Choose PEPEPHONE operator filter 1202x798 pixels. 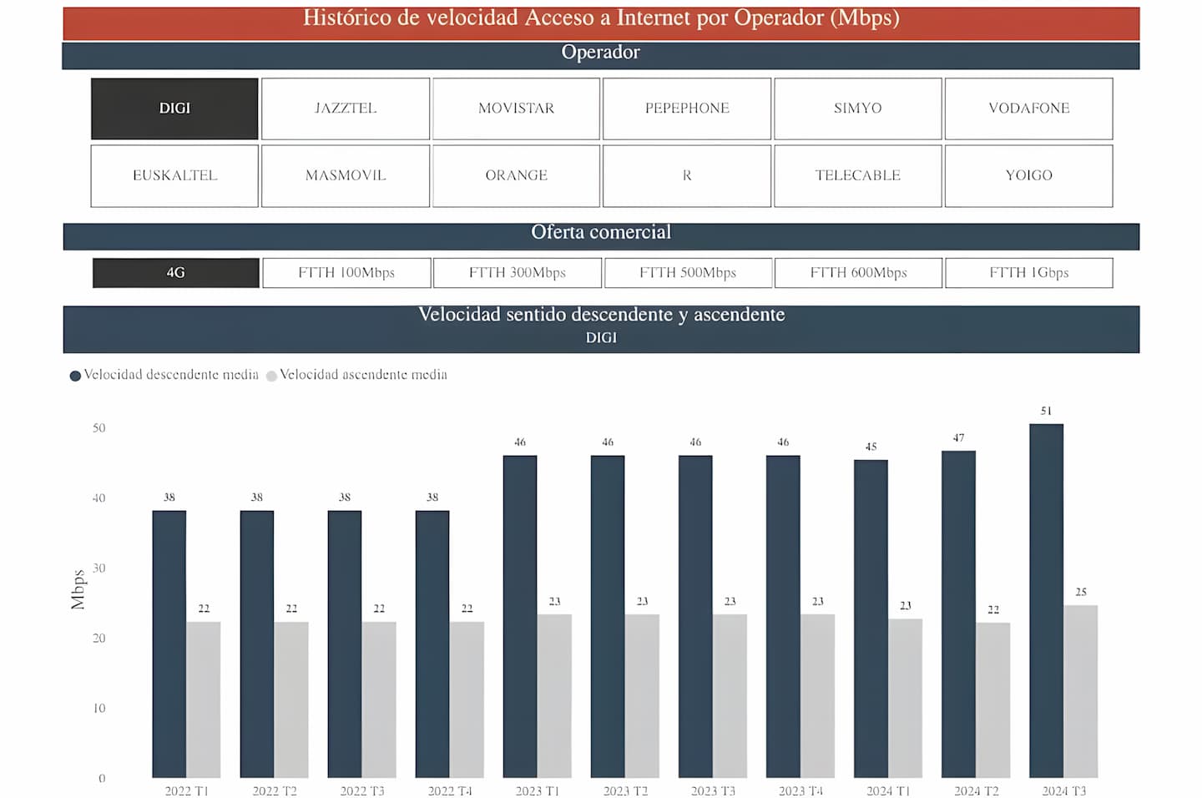pyautogui.click(x=687, y=109)
